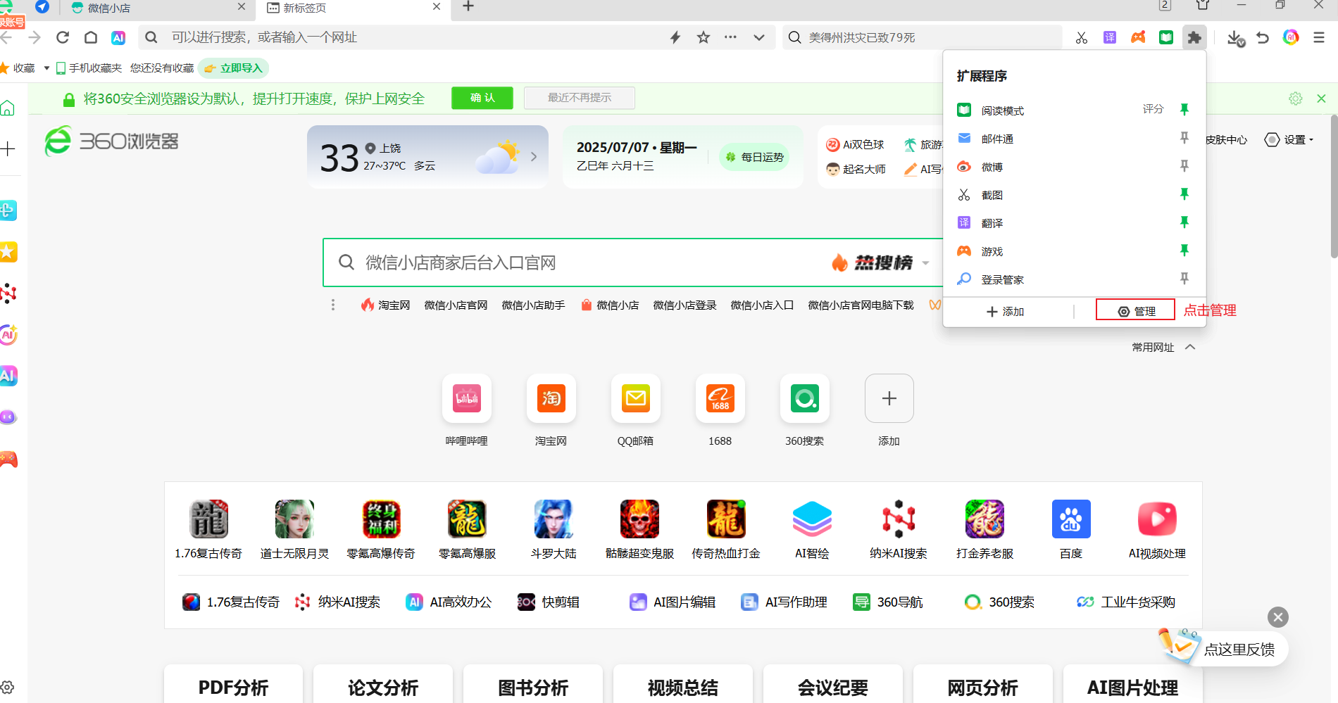Open the 1688 shortcut tile
Image resolution: width=1338 pixels, height=703 pixels.
coord(720,398)
